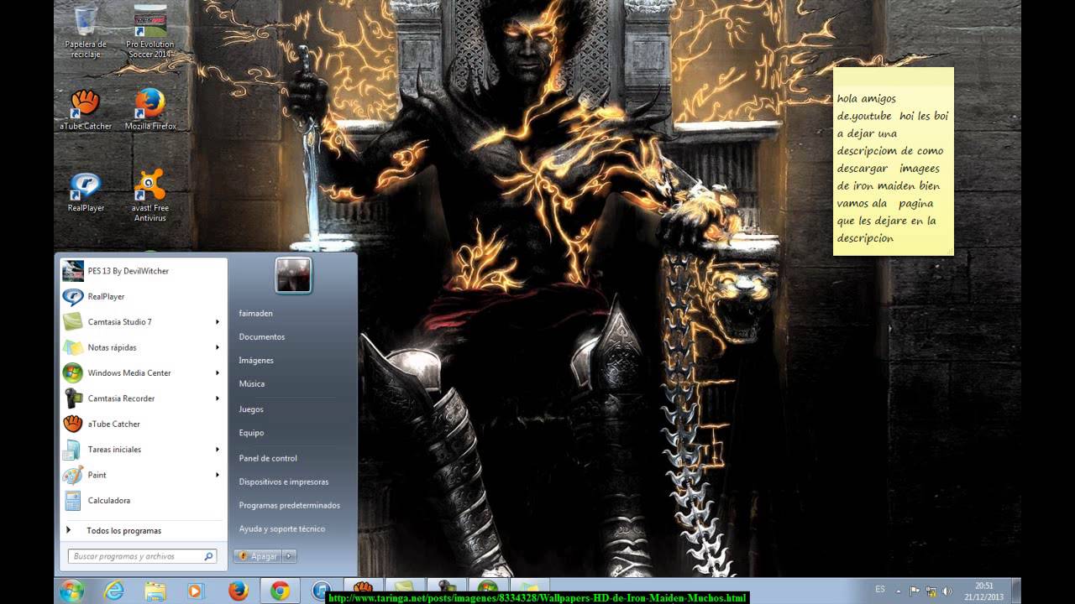This screenshot has width=1075, height=604.
Task: Click the Windows Media Center program icon
Action: 73,373
